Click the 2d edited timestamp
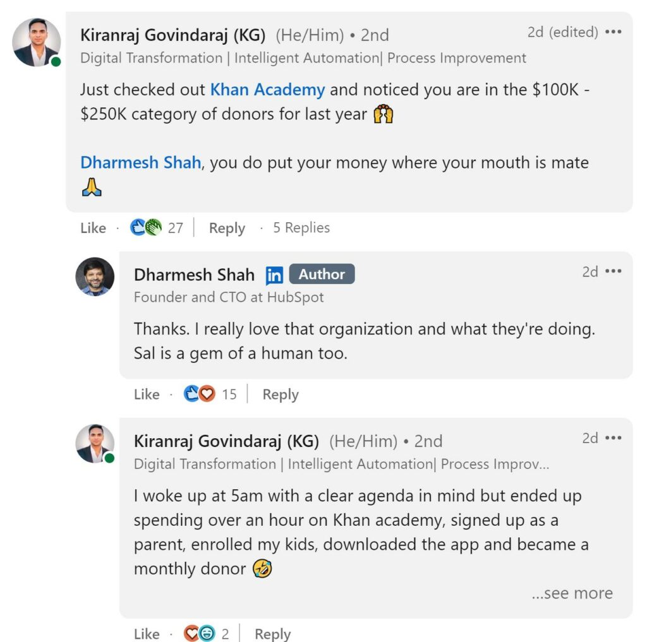 tap(562, 32)
